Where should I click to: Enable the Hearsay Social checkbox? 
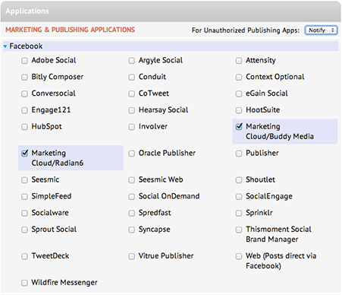coord(132,110)
